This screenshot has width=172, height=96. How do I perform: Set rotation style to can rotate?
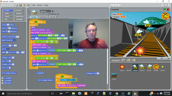pyautogui.click(x=29, y=10)
